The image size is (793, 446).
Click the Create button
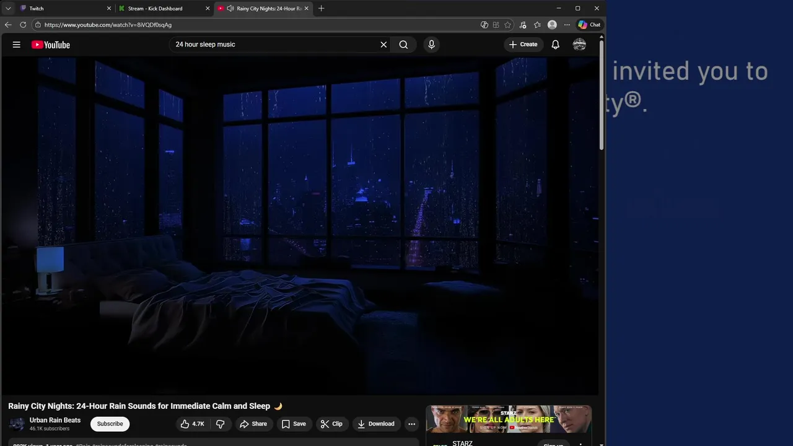click(524, 45)
